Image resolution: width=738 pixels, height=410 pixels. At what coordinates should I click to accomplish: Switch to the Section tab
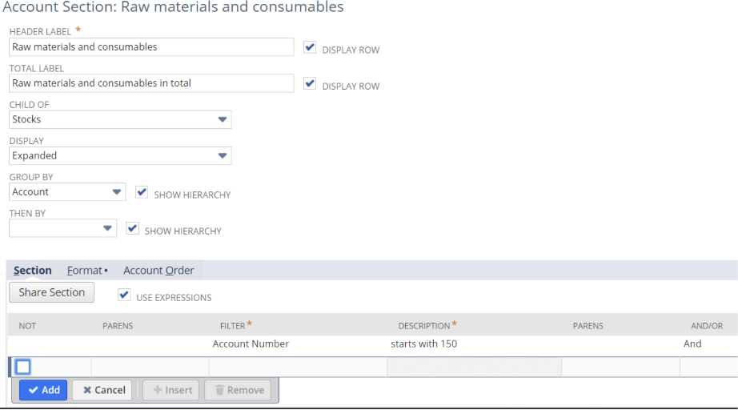33,271
